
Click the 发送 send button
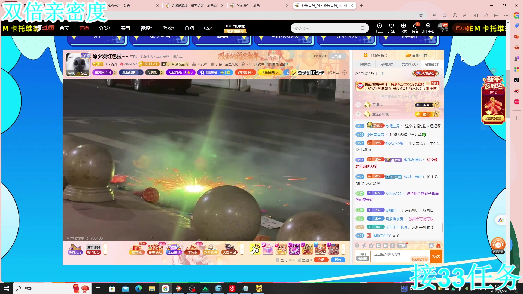pyautogui.click(x=436, y=256)
